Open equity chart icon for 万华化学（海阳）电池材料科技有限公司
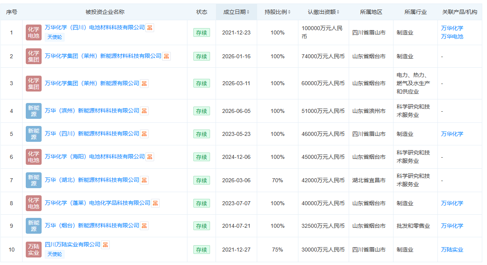The image size is (487, 265). (x=150, y=157)
